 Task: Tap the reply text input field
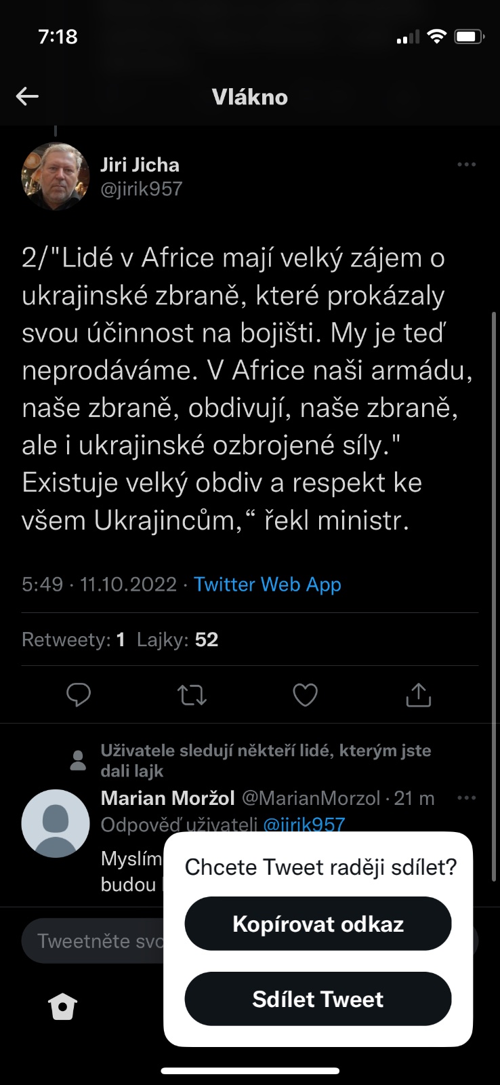95,941
